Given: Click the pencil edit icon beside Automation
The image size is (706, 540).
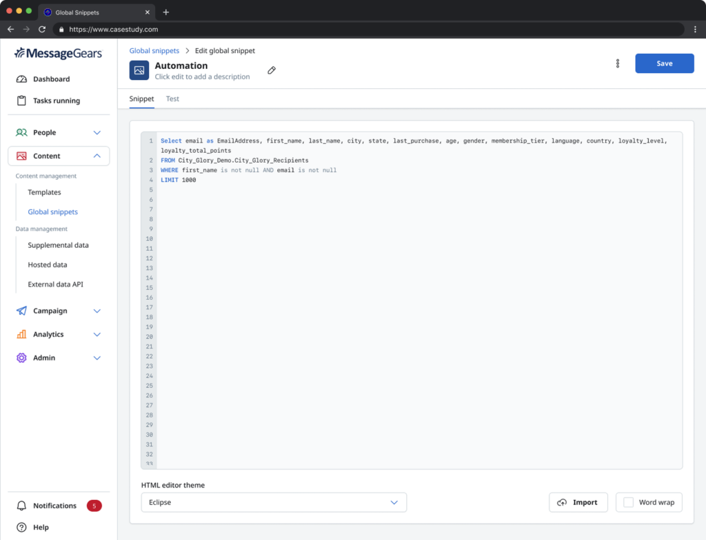Looking at the screenshot, I should [x=272, y=70].
